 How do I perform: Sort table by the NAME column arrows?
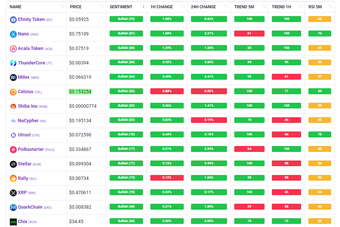coord(62,6)
